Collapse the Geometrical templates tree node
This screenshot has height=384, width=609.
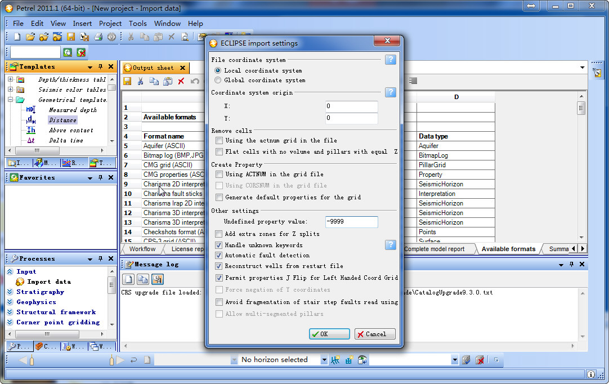coord(11,100)
